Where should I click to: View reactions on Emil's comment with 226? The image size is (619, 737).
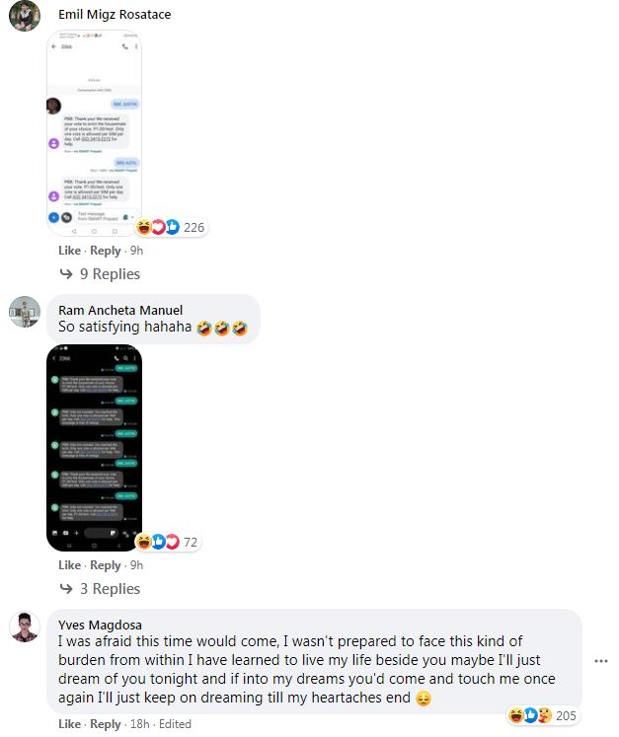tap(171, 228)
